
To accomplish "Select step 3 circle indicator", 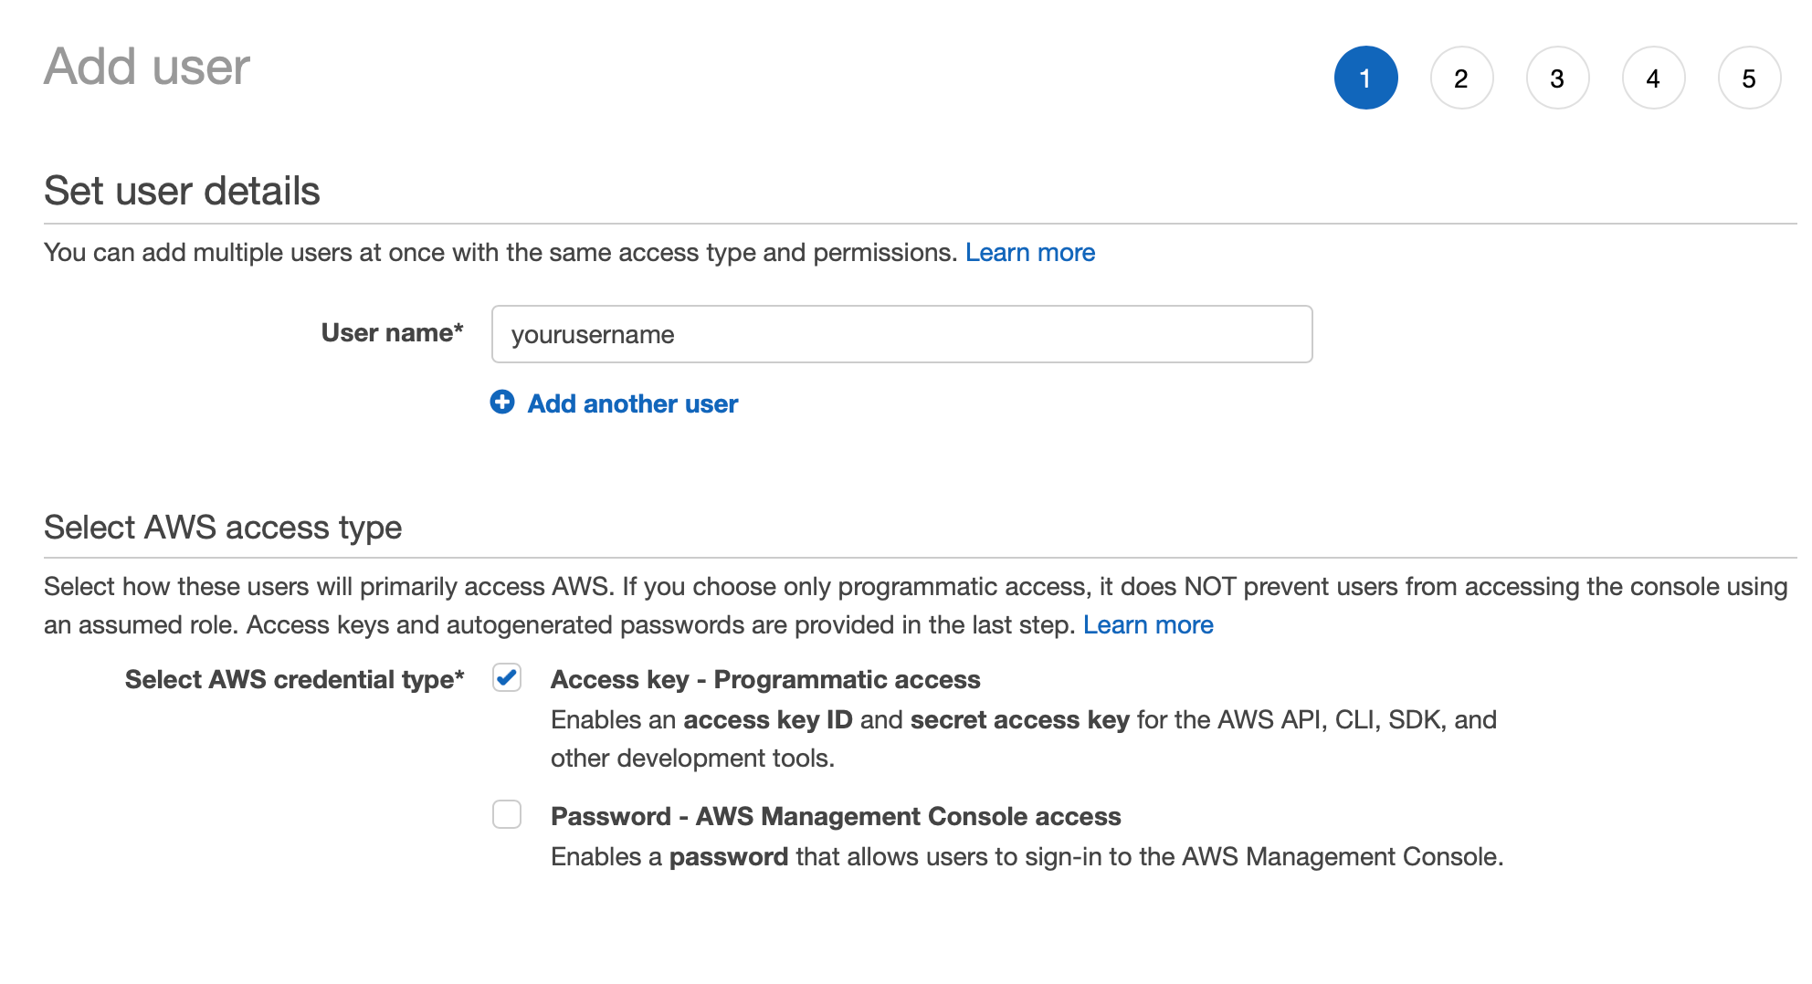I will pos(1557,79).
